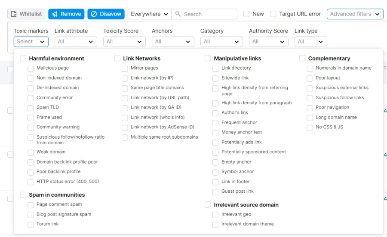Screen dimensions: 387x237
Task: Open the Authority Score dropdown
Action: pyautogui.click(x=268, y=42)
